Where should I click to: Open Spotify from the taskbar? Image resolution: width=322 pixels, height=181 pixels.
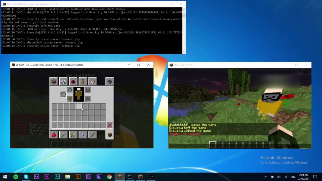(x=16, y=177)
